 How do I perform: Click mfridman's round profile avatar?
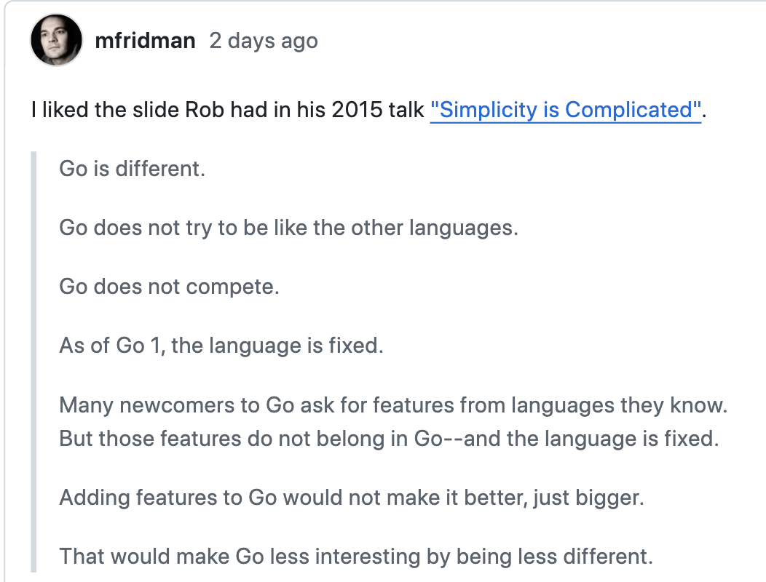56,40
